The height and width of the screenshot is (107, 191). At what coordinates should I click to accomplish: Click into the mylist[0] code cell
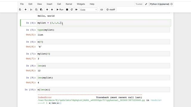[x=103, y=54]
